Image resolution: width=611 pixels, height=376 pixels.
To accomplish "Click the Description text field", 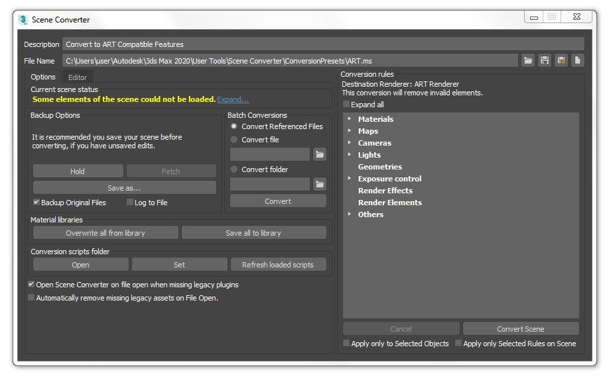I will click(x=324, y=44).
